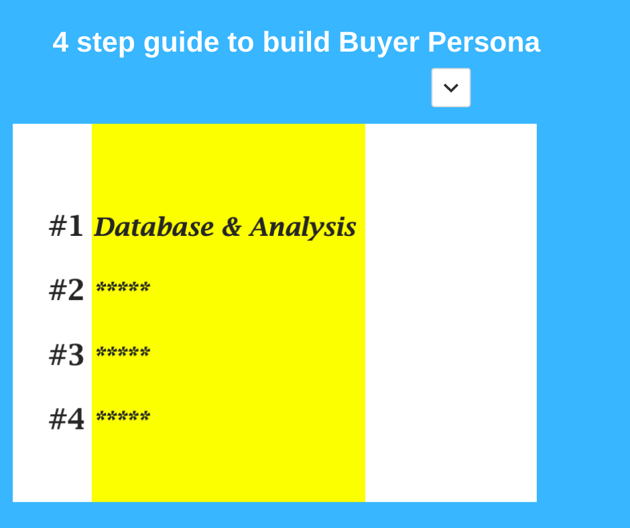Reveal hidden asterisk text beside #3

coord(123,352)
